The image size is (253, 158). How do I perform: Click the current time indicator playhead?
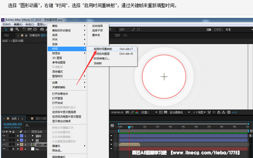tap(129, 127)
